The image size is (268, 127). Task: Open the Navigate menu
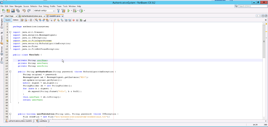[x=18, y=6]
